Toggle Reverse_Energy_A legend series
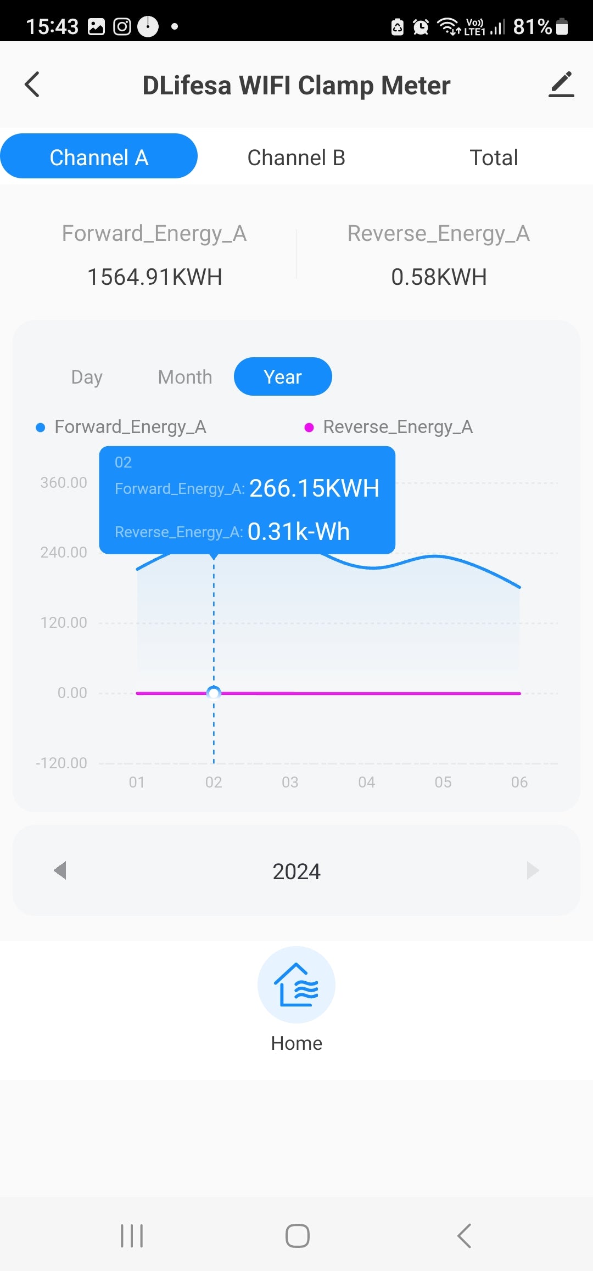This screenshot has height=1271, width=593. 389,427
